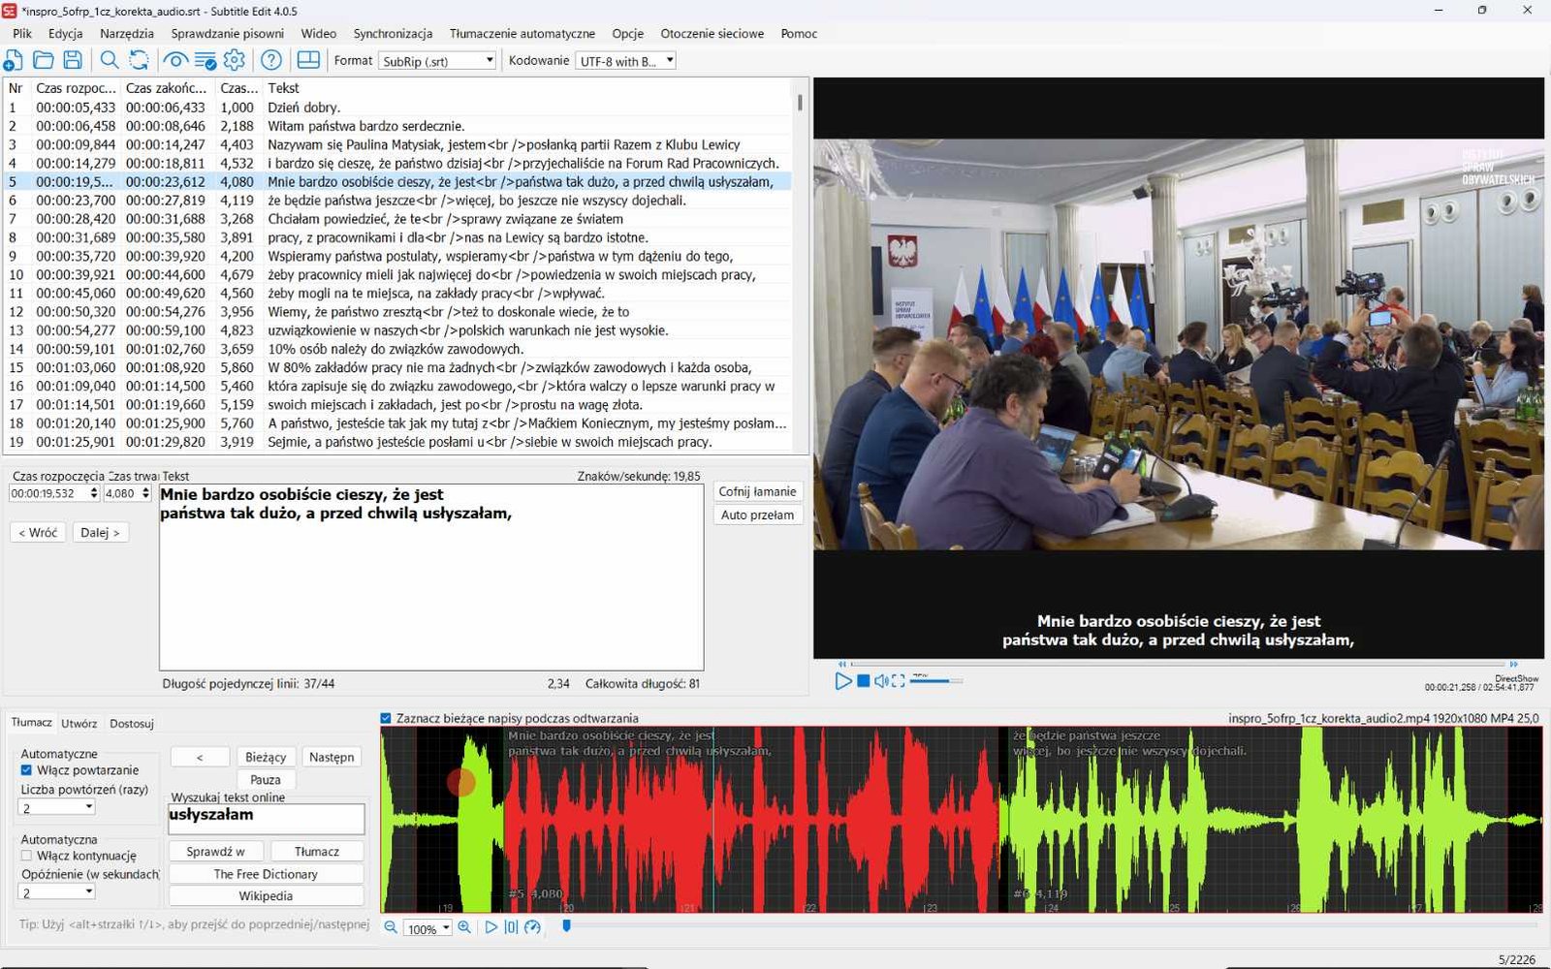Screen dimensions: 1551x969
Task: Open the Kodowanie UTF-8 dropdown
Action: click(626, 61)
